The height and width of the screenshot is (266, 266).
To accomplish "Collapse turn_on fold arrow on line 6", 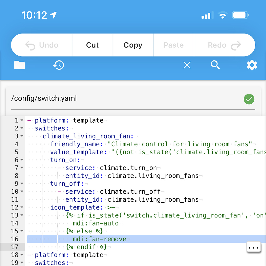I will (x=22, y=160).
